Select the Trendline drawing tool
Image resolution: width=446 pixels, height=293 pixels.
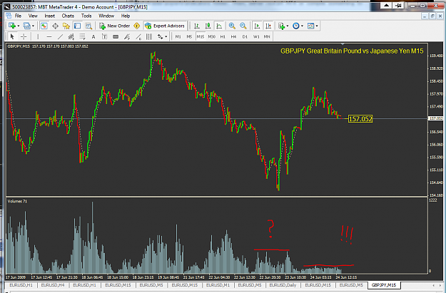click(60, 36)
